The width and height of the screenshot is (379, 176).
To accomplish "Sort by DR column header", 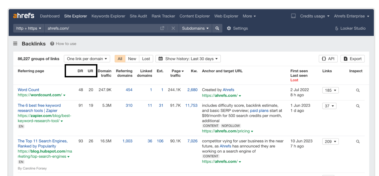I will tap(80, 71).
